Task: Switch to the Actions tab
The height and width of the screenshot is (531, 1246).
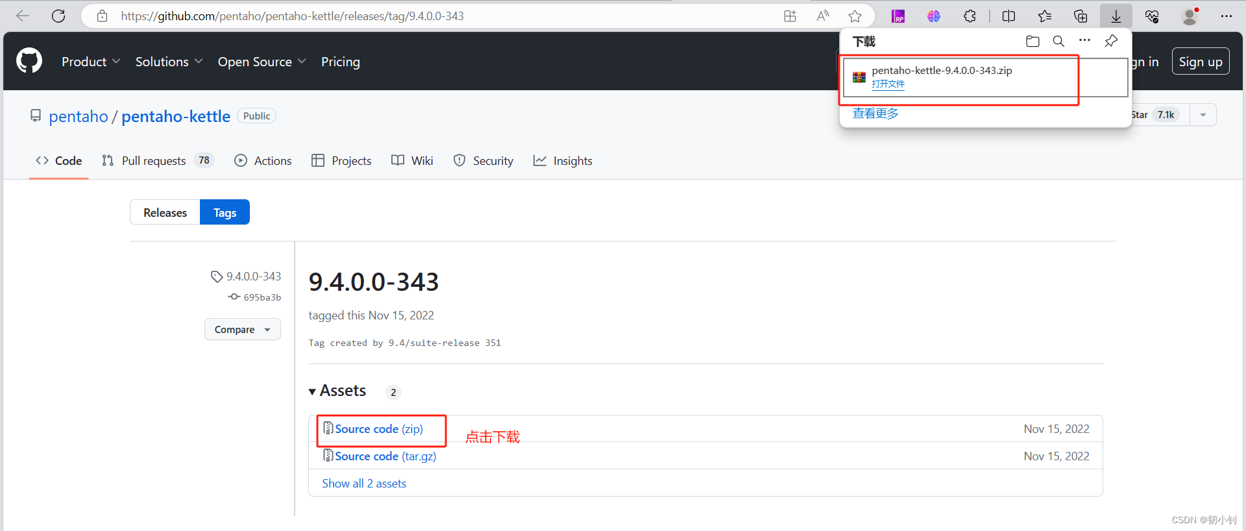Action: (263, 160)
